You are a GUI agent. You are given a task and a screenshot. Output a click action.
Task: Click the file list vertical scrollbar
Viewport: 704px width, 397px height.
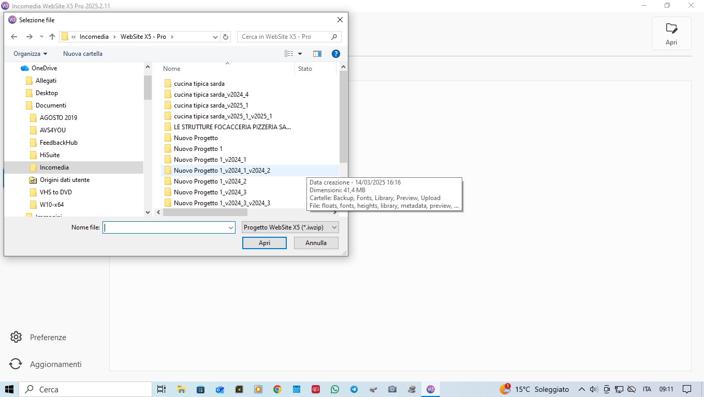(343, 119)
